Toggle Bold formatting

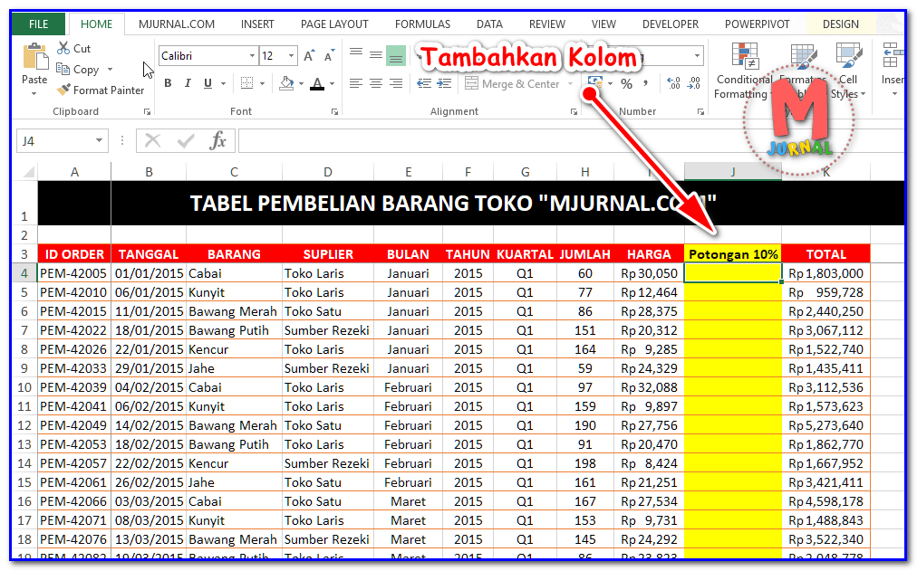(x=168, y=83)
